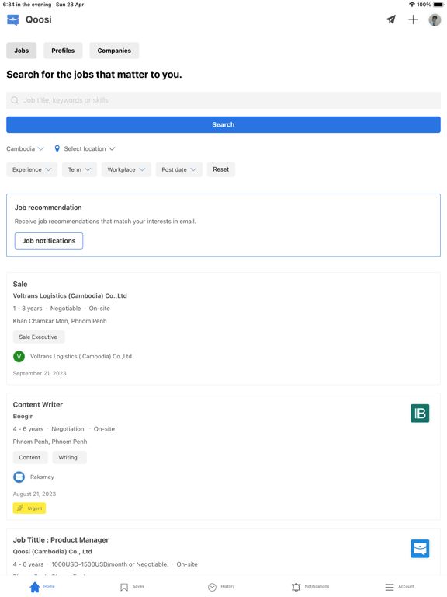Tap the Saves label in bottom bar
447x597 pixels.
point(138,586)
